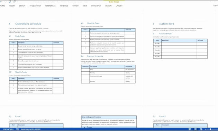Click the 2297 WORDS word count
The width and height of the screenshot is (218, 131).
pyautogui.click(x=8, y=129)
